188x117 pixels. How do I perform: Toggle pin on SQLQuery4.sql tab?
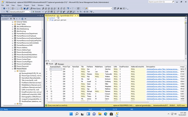(76, 16)
